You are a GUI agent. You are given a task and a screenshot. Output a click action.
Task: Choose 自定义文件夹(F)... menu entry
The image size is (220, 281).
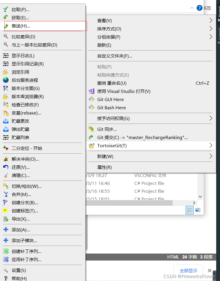[x=151, y=56]
